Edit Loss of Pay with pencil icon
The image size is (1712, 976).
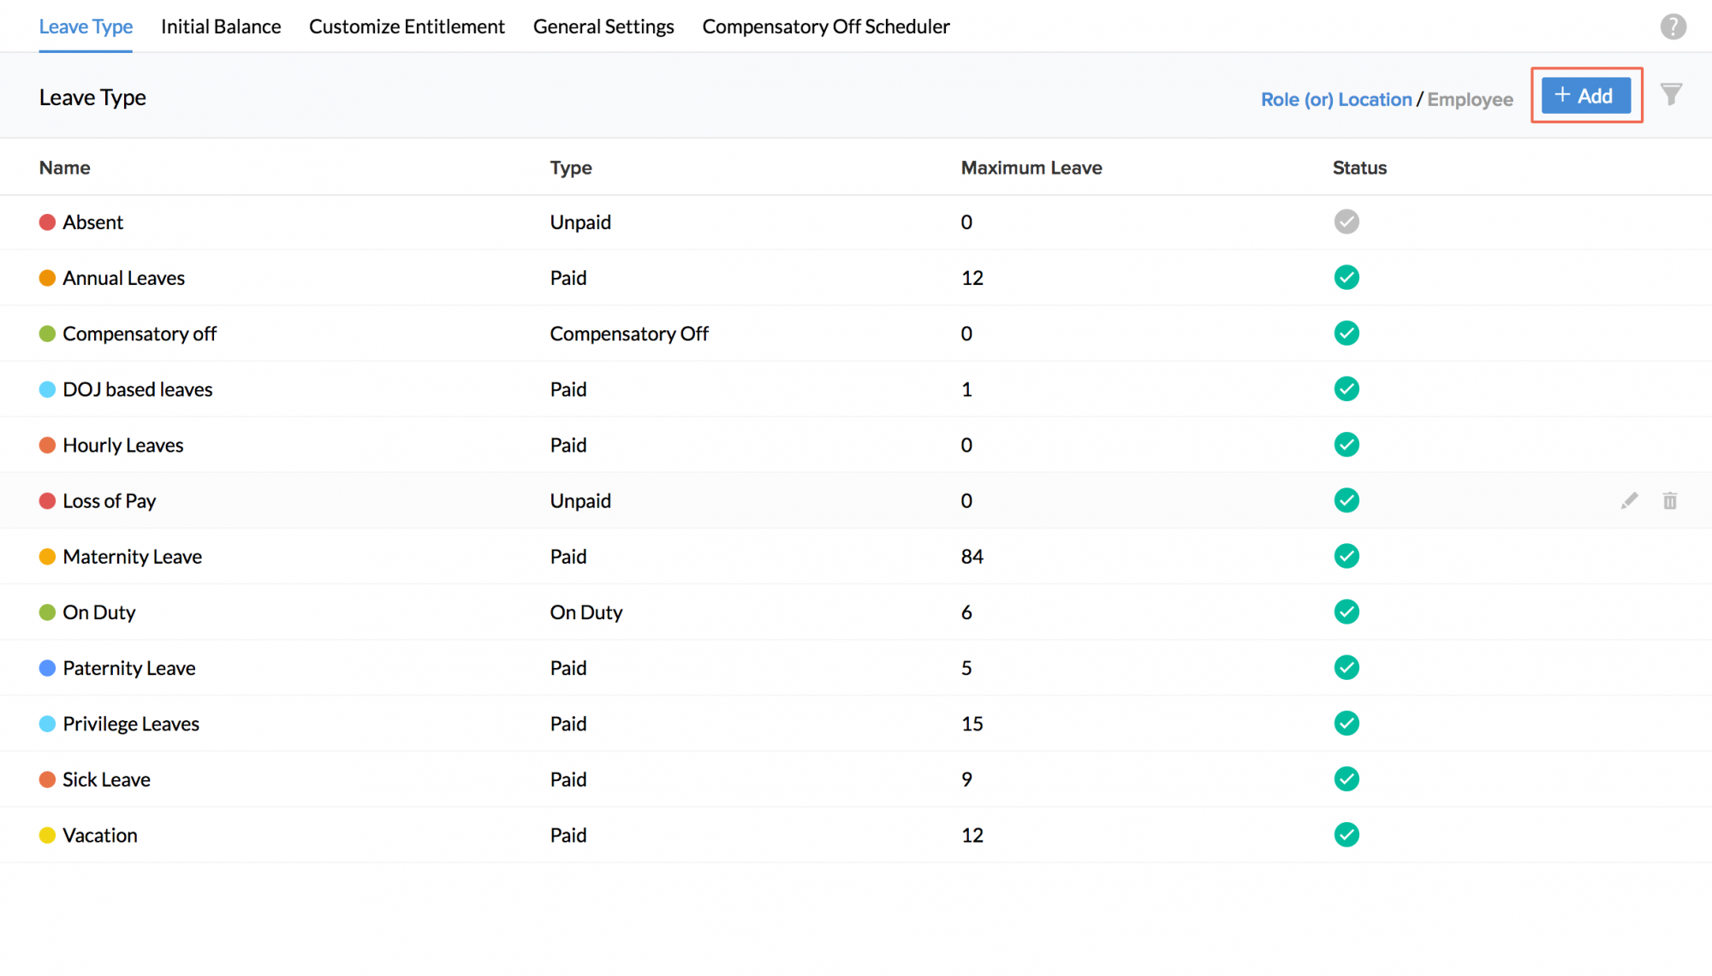(x=1629, y=501)
